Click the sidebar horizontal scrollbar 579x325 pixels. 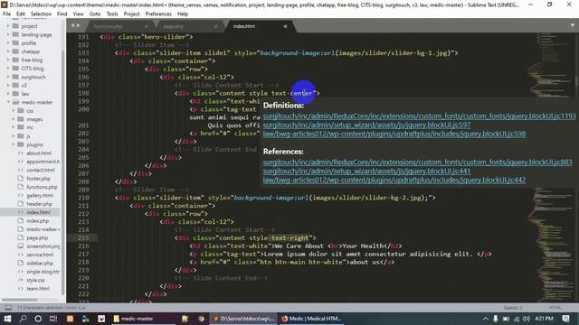pyautogui.click(x=19, y=300)
